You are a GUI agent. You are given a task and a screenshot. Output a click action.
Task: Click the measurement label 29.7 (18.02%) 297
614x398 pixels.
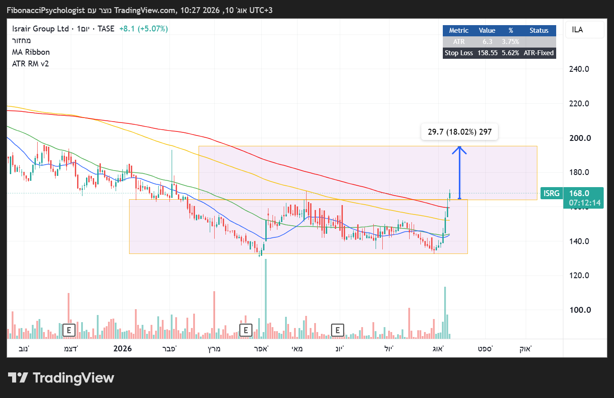(459, 132)
